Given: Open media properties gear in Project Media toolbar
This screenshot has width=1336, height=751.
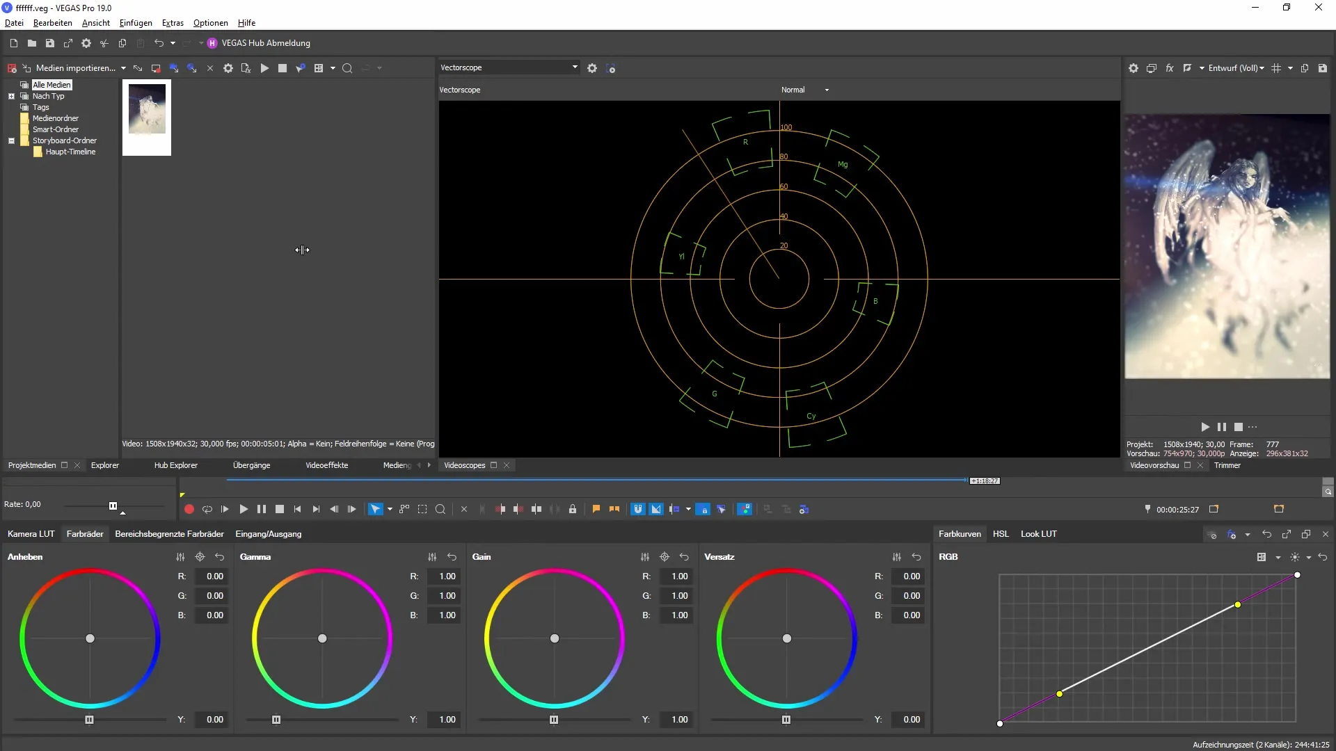Looking at the screenshot, I should (228, 68).
